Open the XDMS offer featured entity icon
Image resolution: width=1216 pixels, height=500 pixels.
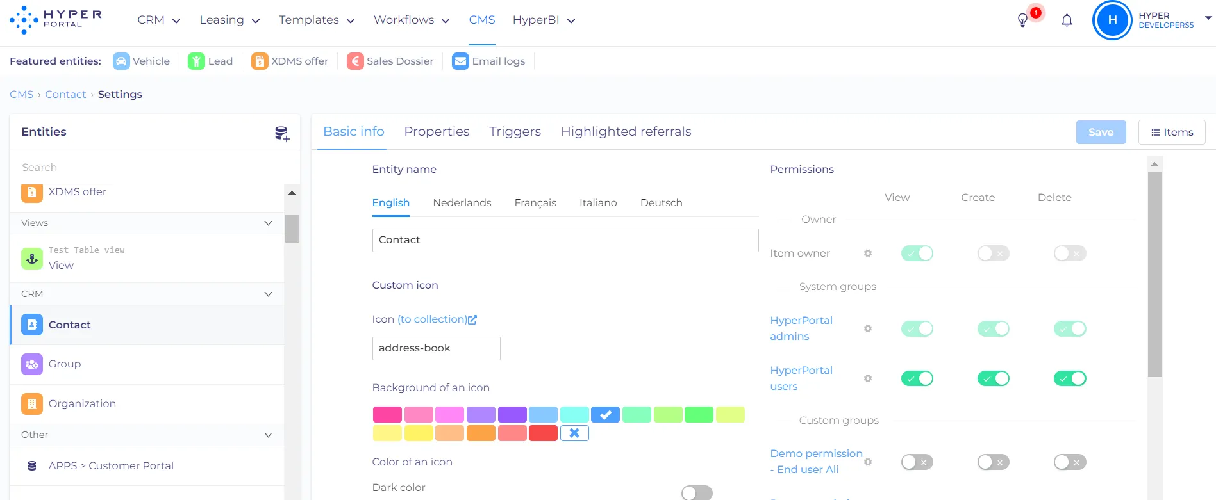pyautogui.click(x=260, y=61)
